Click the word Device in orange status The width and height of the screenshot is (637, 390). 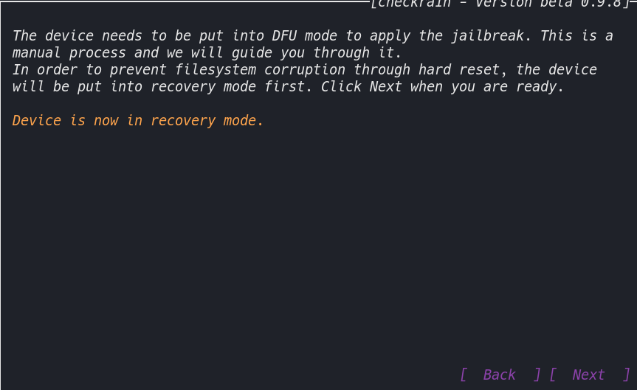pyautogui.click(x=37, y=120)
